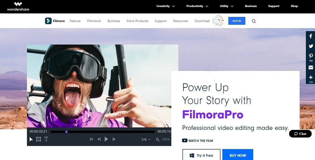Share via email sidebar icon
This screenshot has width=315, height=160.
coord(311,67)
